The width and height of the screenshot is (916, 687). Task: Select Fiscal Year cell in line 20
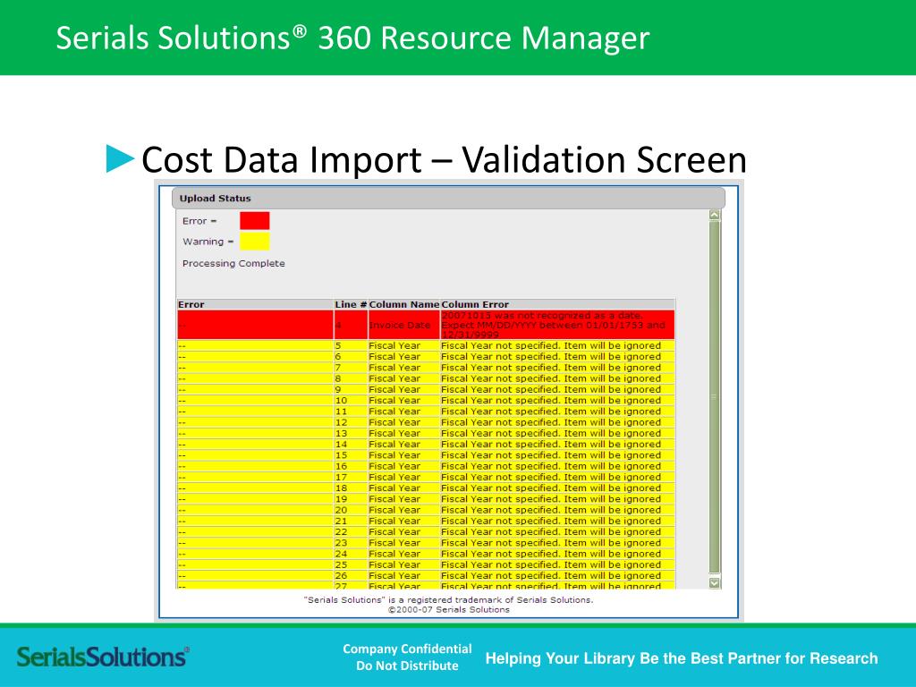(x=403, y=510)
